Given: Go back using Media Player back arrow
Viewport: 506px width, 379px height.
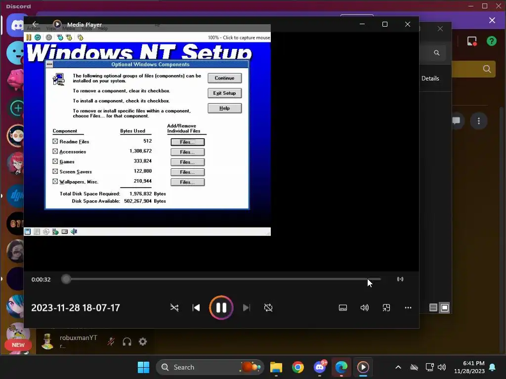Looking at the screenshot, I should coord(36,24).
